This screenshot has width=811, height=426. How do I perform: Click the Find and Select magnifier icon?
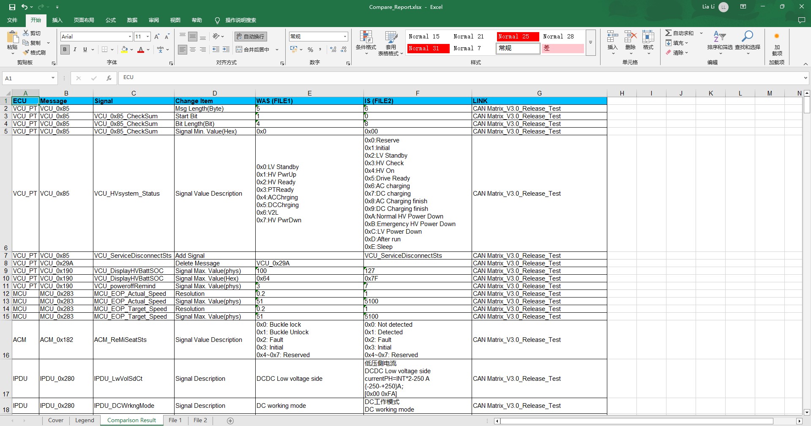point(747,37)
